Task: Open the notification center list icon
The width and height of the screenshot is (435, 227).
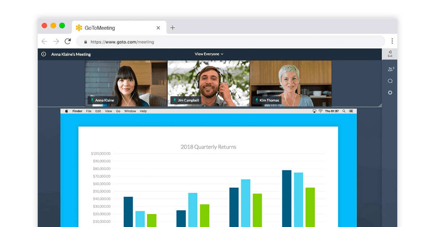Action: point(351,111)
